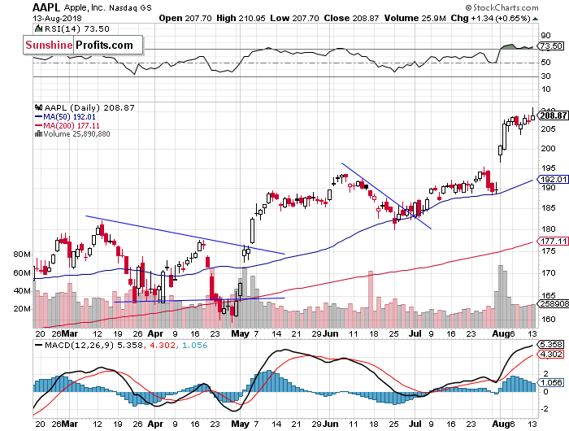Click the 'MA(200) 177.11' legend entry

72,125
